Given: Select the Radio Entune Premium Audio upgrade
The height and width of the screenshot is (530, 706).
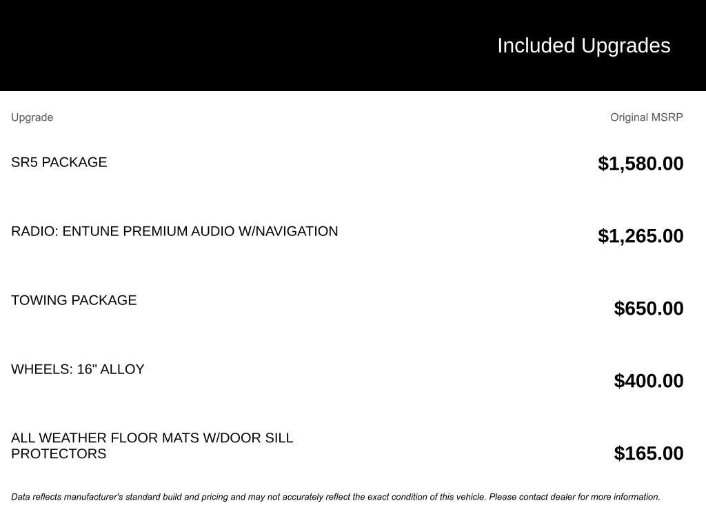Looking at the screenshot, I should [174, 231].
